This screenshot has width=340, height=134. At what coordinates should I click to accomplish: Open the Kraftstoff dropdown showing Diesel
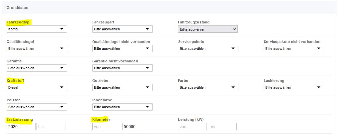(x=37, y=87)
